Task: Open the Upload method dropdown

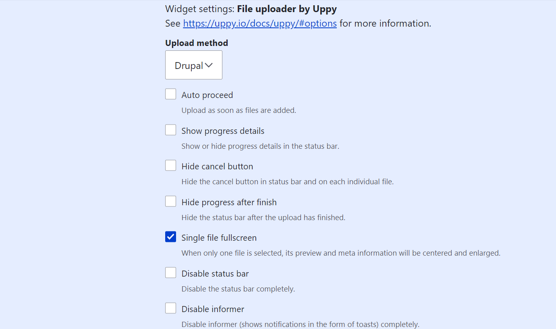Action: pyautogui.click(x=193, y=65)
